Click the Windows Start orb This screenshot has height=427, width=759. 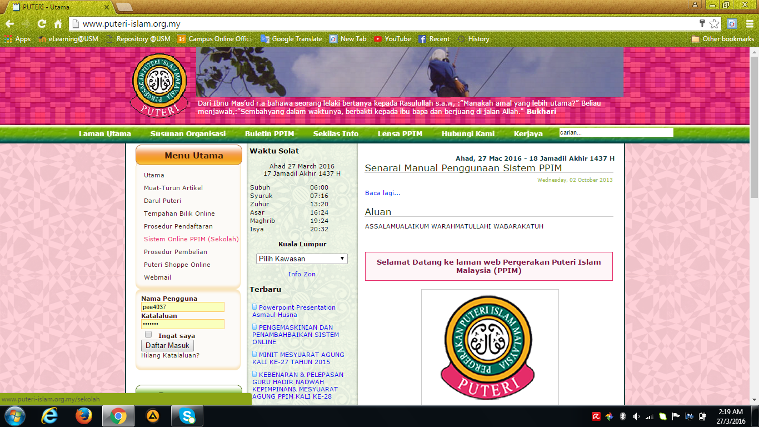pos(14,416)
